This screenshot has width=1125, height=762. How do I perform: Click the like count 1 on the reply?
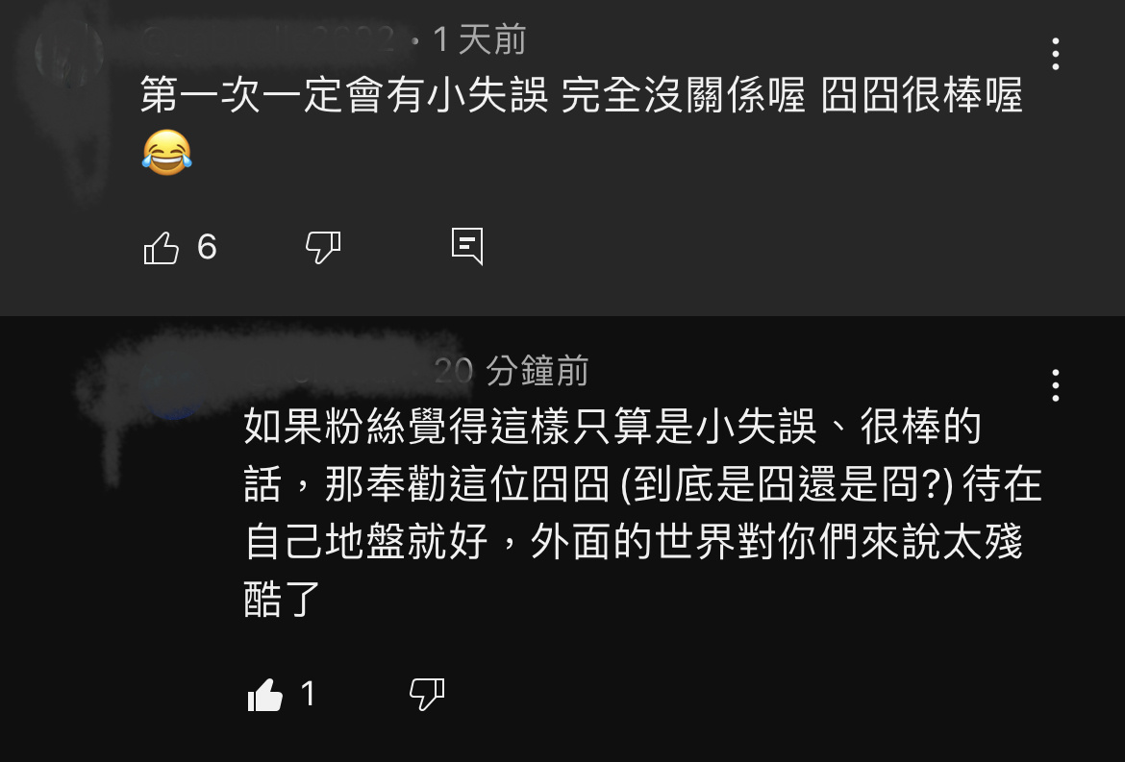pos(308,694)
